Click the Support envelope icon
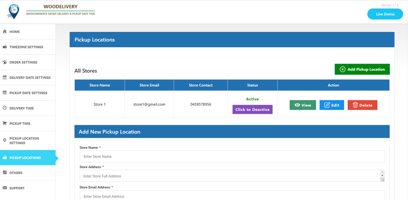408x200 pixels. (x=5, y=188)
